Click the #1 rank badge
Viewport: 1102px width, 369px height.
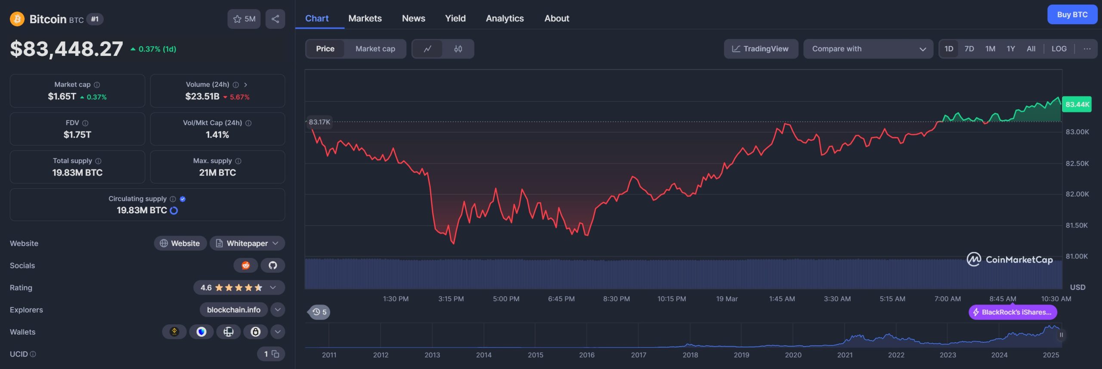95,19
